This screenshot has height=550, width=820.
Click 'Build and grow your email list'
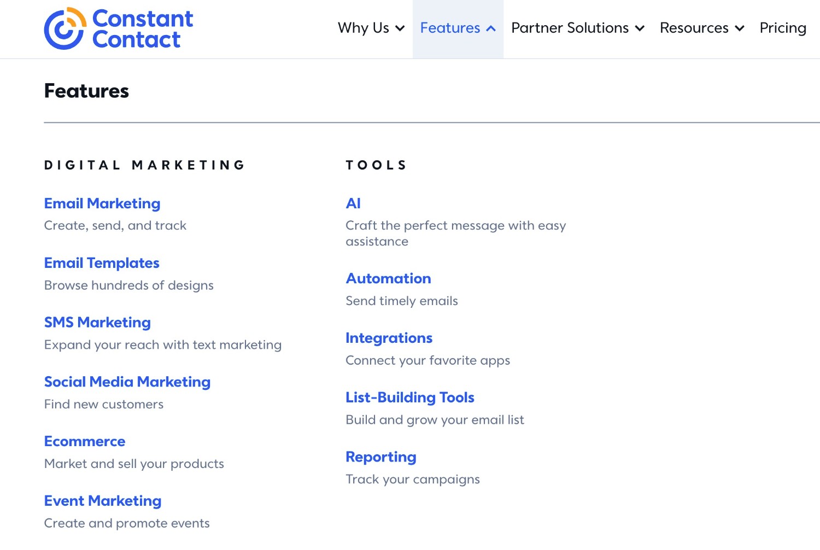(435, 420)
